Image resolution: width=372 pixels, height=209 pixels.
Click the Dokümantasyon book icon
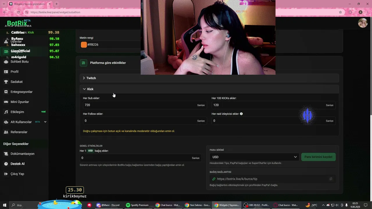(6, 154)
